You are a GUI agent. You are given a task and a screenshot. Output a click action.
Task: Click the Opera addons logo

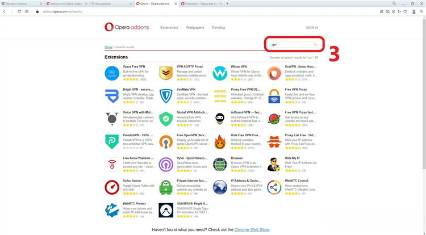click(x=127, y=27)
